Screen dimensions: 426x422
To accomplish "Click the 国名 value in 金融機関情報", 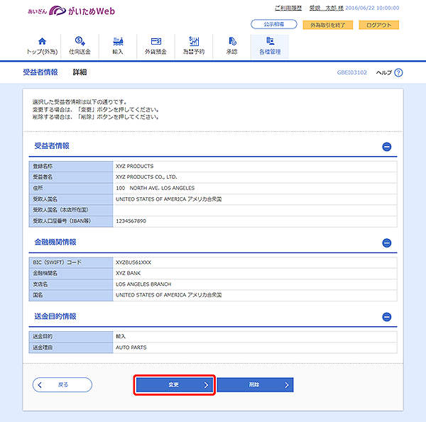I will (x=168, y=295).
